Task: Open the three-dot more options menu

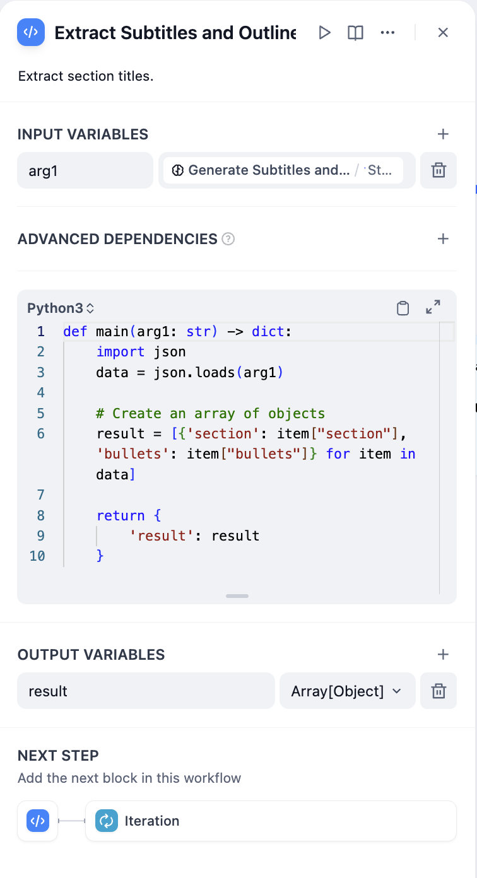Action: (x=387, y=33)
